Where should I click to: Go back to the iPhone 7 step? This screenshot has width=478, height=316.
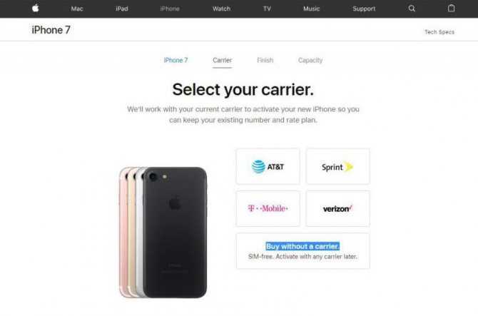click(176, 61)
